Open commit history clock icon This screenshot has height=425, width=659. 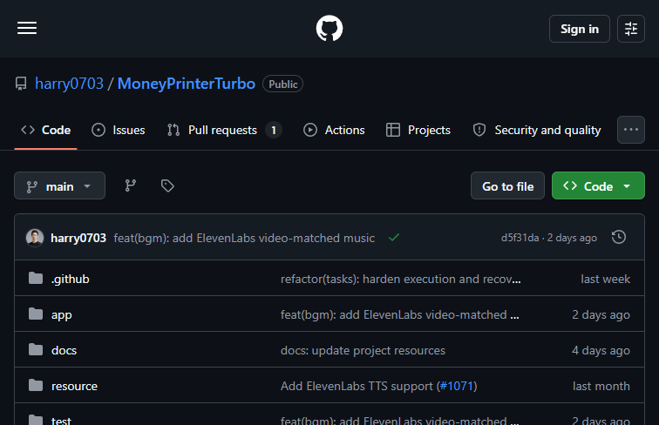[x=619, y=237]
